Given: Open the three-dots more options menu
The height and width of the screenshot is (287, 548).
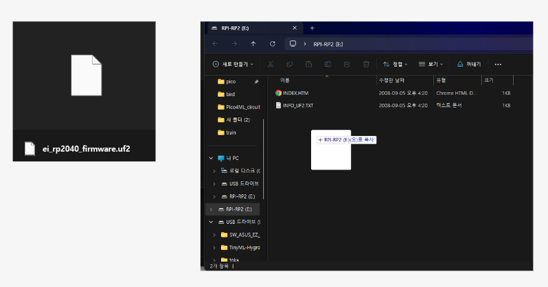Looking at the screenshot, I should tap(498, 65).
